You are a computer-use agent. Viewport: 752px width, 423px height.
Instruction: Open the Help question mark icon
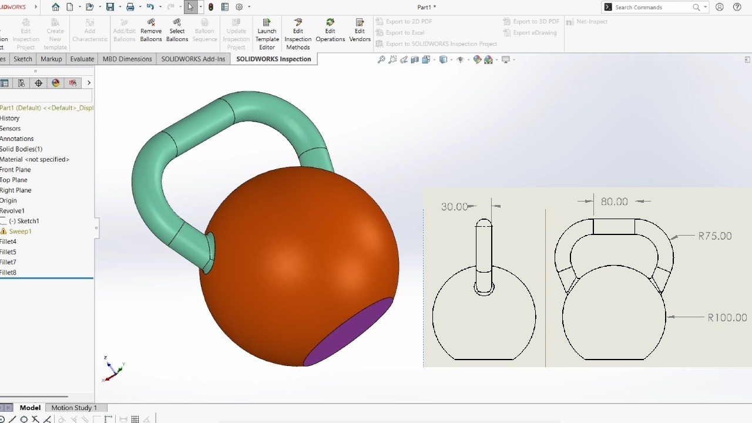click(x=737, y=7)
